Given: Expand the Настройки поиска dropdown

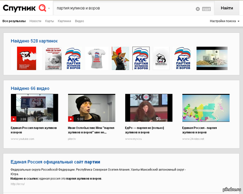Looking at the screenshot, I should (225, 21).
